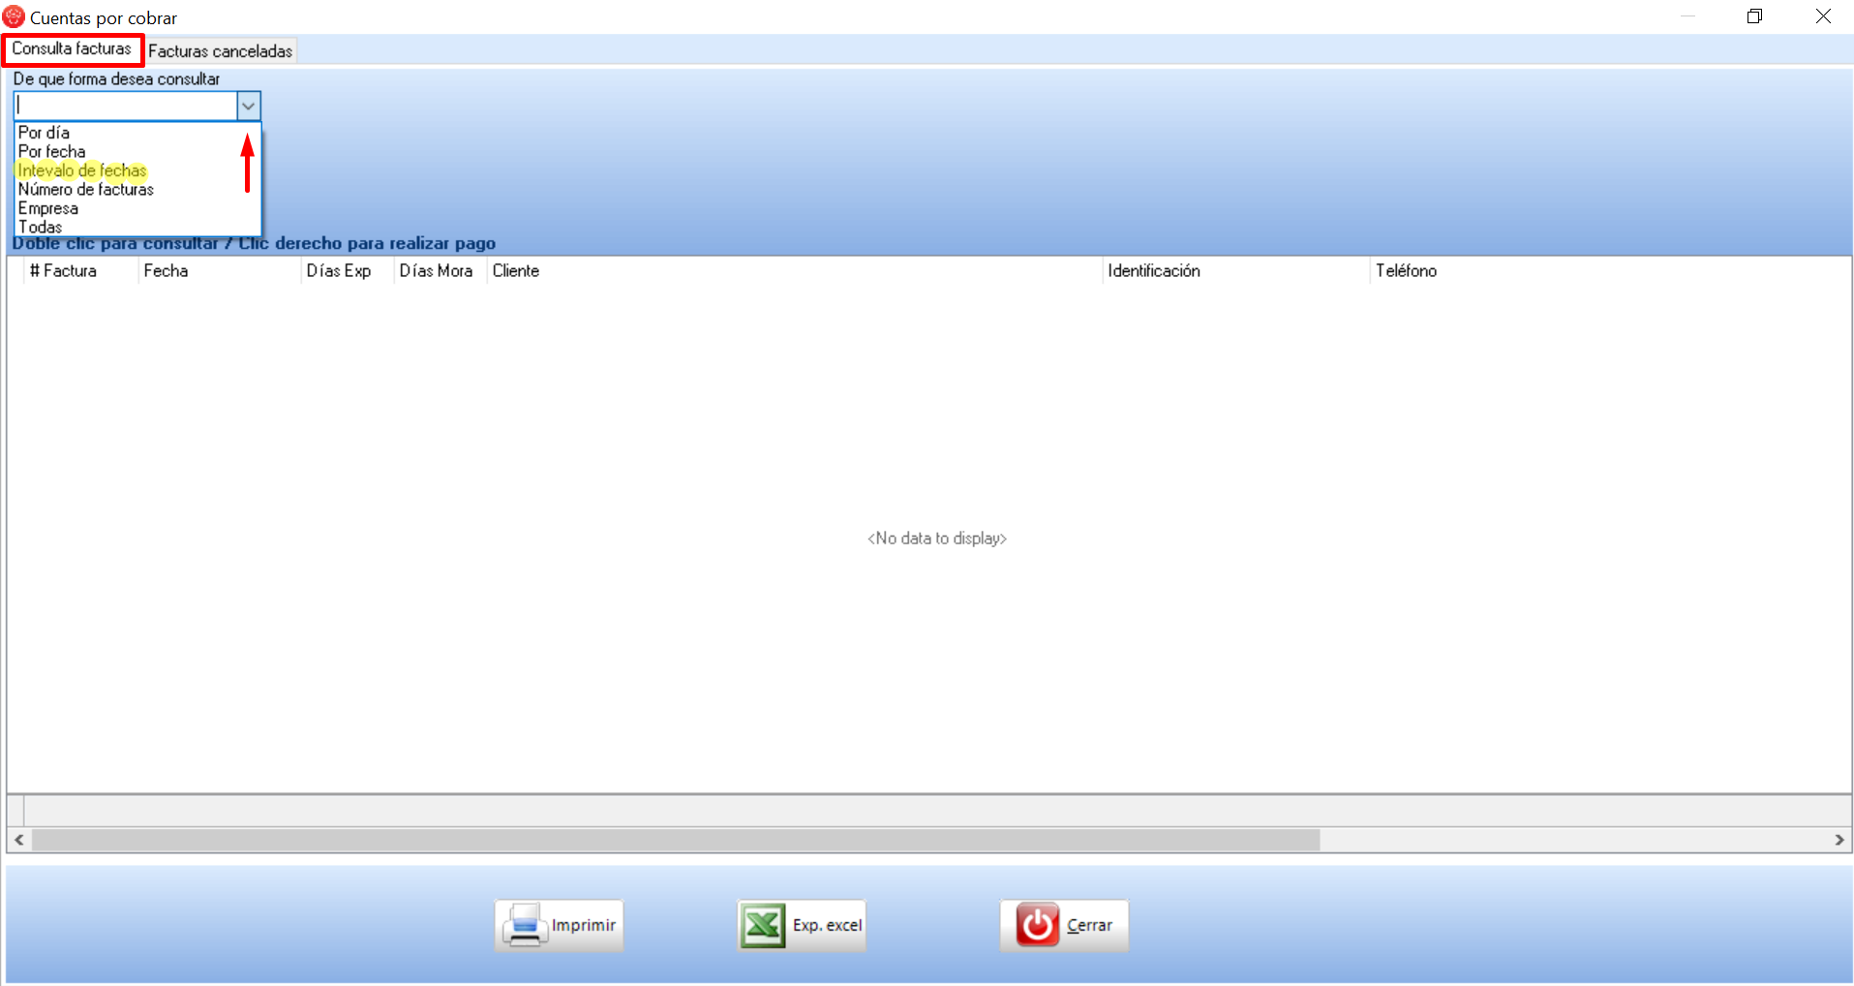Click the printer icon on Imprimir
Image resolution: width=1854 pixels, height=986 pixels.
pyautogui.click(x=524, y=925)
